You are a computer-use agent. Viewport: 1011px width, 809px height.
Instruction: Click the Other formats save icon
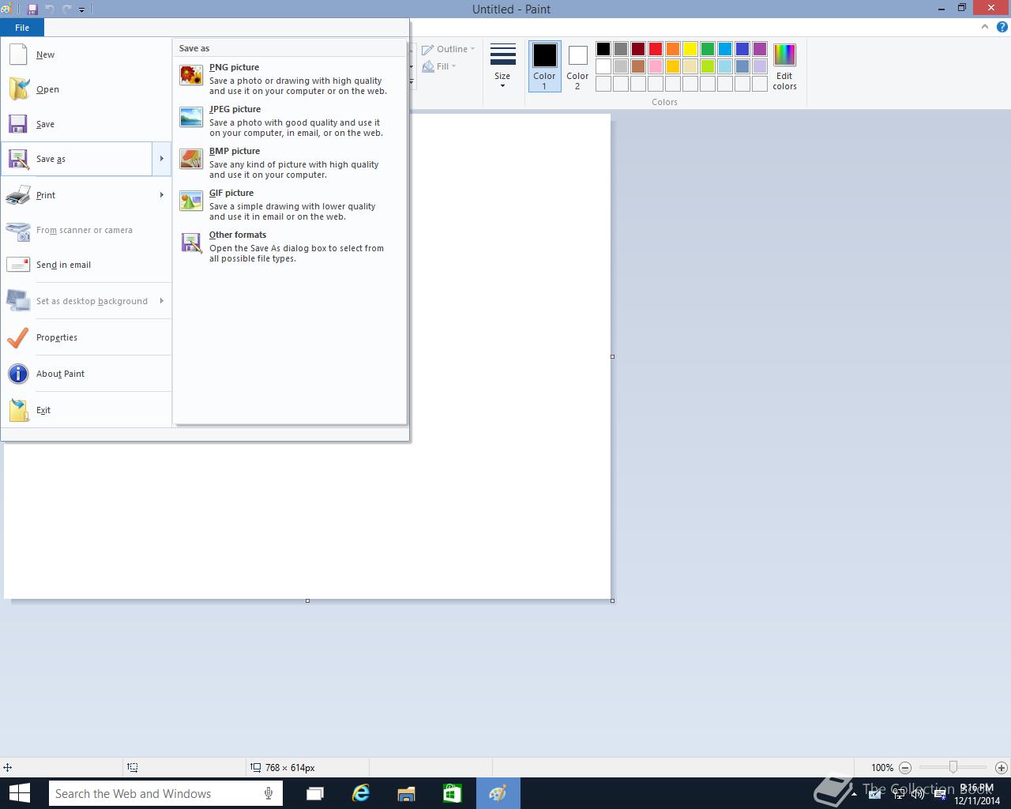(x=191, y=243)
